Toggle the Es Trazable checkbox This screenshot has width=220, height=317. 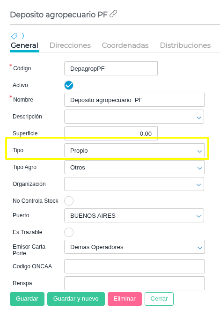69,232
